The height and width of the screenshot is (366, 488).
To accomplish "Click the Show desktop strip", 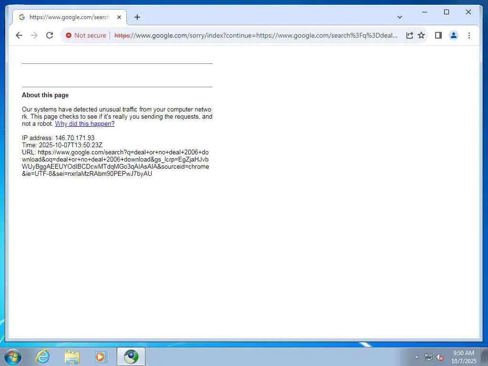I will point(485,357).
